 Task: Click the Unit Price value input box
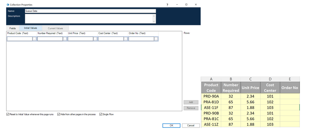[x=81, y=39]
